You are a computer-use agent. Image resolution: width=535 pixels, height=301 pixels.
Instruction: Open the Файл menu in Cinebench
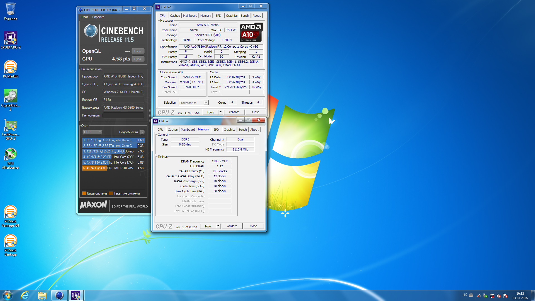tap(84, 17)
